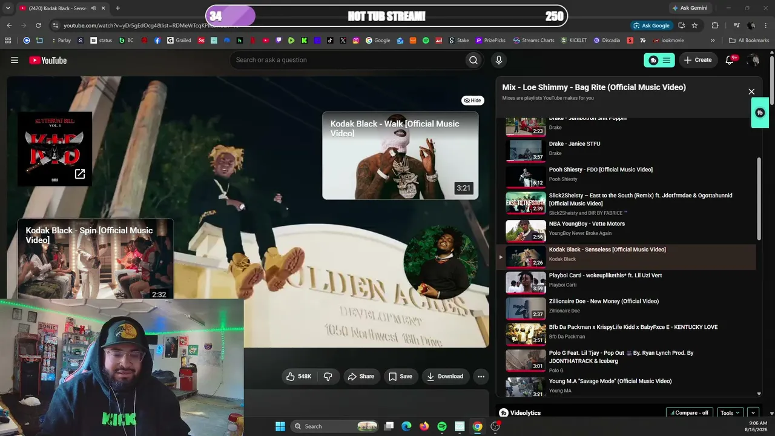775x436 pixels.
Task: Start voice search with the microphone
Action: pos(499,60)
